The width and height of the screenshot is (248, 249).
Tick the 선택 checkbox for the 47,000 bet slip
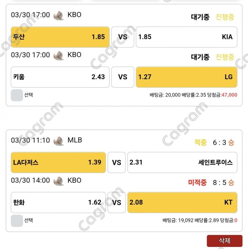[17, 95]
